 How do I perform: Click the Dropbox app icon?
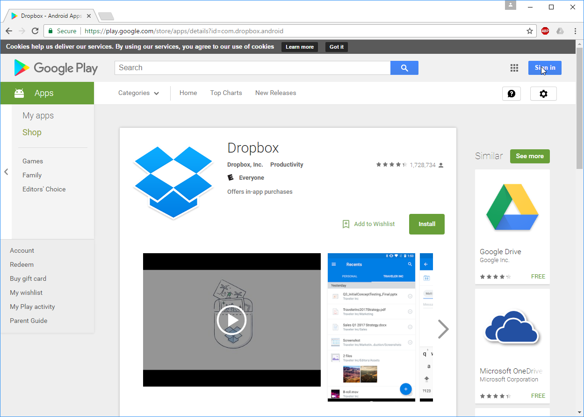point(173,183)
